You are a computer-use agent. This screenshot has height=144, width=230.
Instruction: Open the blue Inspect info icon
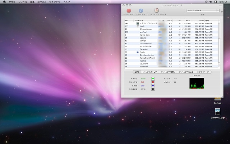[x=141, y=11]
